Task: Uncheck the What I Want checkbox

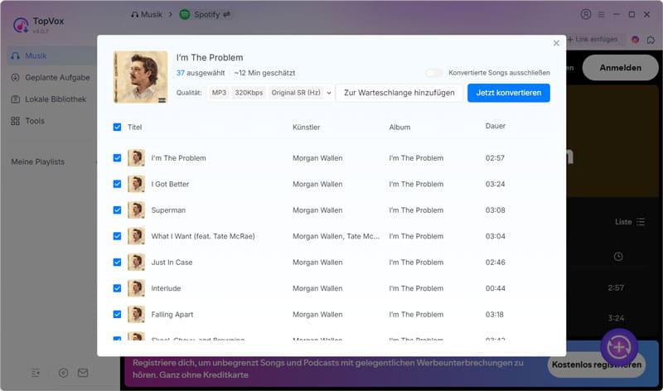Action: pos(117,236)
